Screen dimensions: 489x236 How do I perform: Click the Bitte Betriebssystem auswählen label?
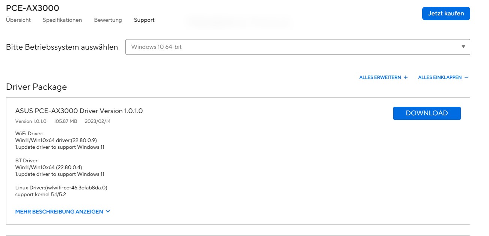62,47
